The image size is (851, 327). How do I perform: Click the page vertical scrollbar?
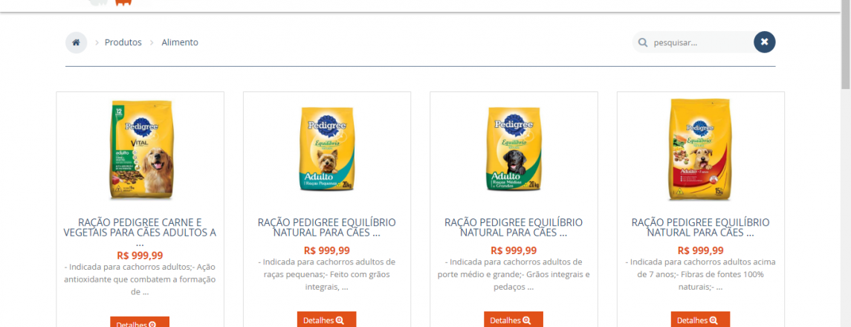tap(846, 163)
